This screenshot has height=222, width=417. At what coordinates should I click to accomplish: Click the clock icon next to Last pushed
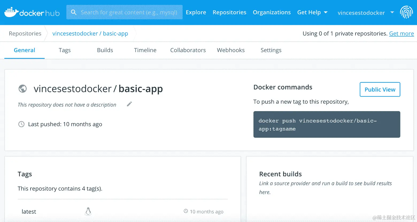point(21,124)
